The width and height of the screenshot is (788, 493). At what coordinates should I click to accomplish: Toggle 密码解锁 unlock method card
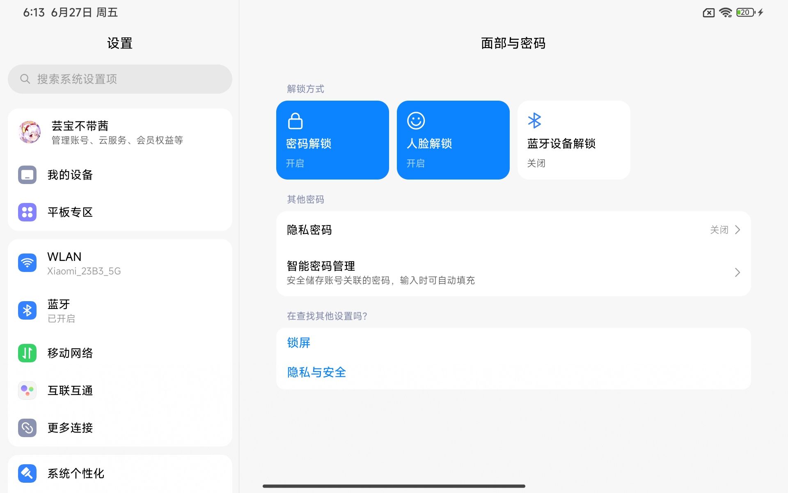pyautogui.click(x=332, y=140)
